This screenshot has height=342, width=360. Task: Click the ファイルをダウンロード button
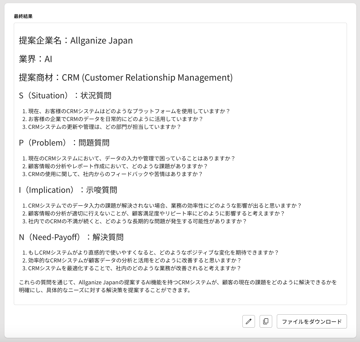click(312, 321)
